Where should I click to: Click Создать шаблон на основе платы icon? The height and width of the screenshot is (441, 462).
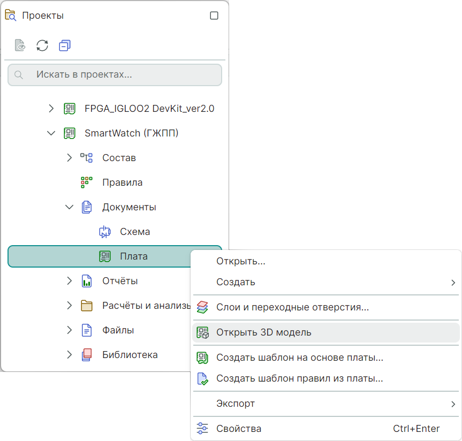pos(202,358)
